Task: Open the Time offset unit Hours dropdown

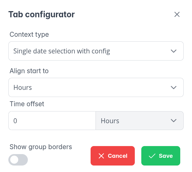Action: pos(139,121)
